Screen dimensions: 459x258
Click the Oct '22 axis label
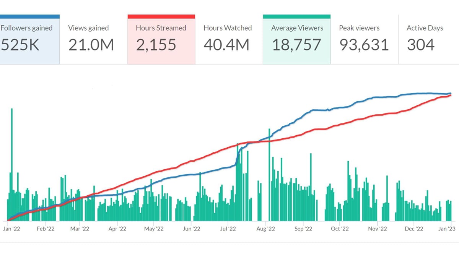point(340,229)
